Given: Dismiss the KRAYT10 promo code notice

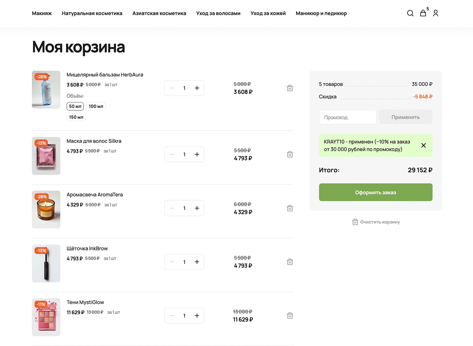Looking at the screenshot, I should pos(424,145).
